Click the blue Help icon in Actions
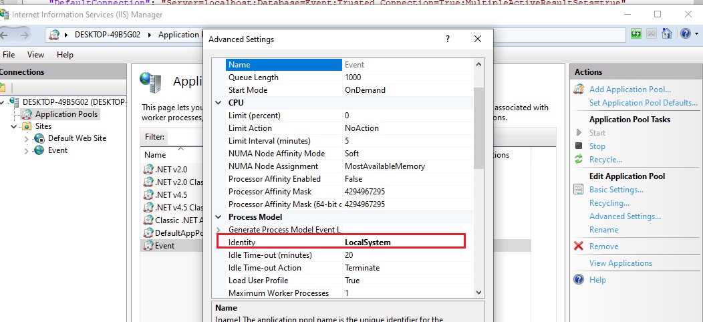Image resolution: width=703 pixels, height=322 pixels. [579, 279]
